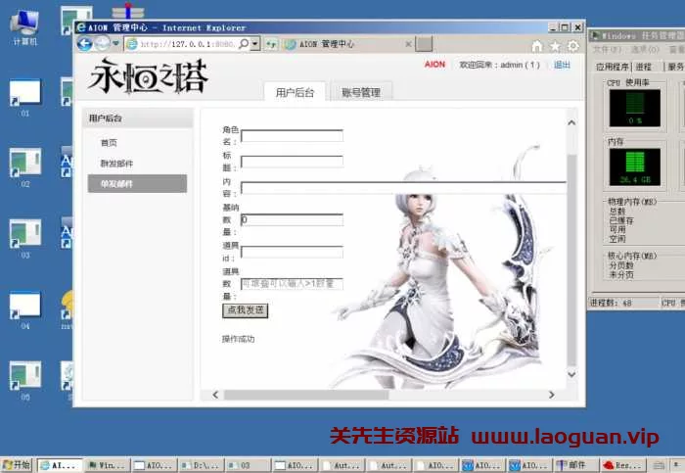The image size is (685, 473).
Task: Click the red AION link
Action: [434, 65]
